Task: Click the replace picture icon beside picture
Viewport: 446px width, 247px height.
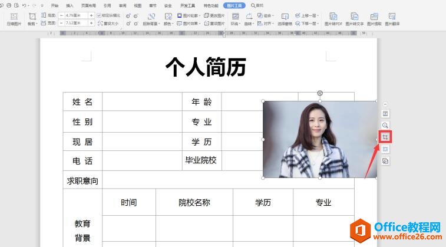Action: (x=385, y=161)
